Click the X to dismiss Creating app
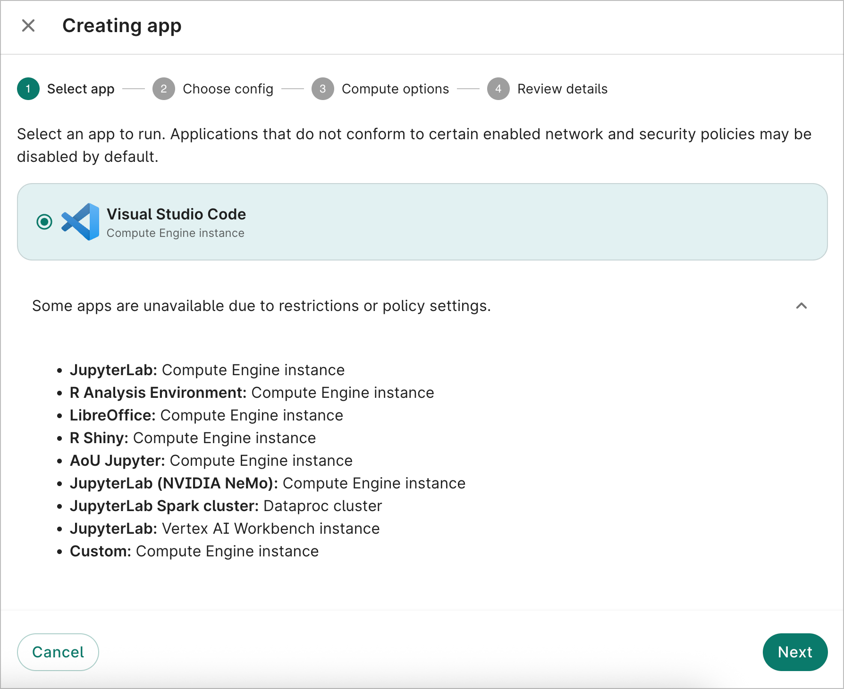Image resolution: width=844 pixels, height=689 pixels. coord(28,25)
